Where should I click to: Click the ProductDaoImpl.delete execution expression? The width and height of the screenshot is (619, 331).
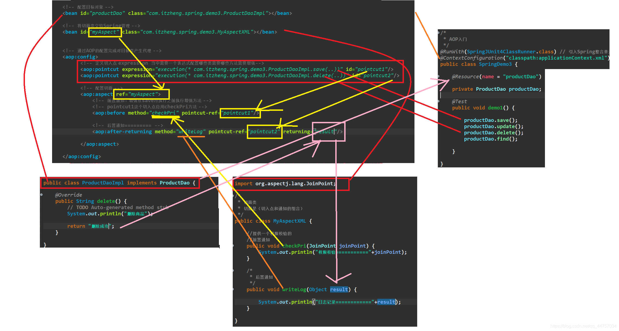point(252,76)
